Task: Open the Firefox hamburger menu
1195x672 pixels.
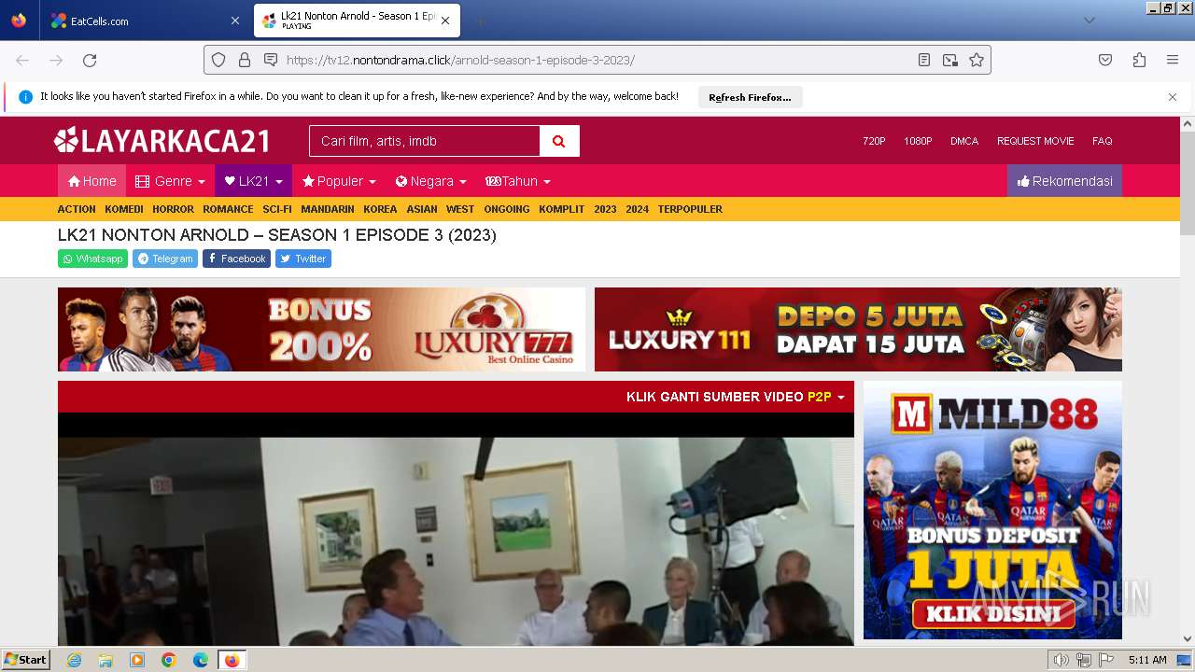Action: click(1173, 60)
